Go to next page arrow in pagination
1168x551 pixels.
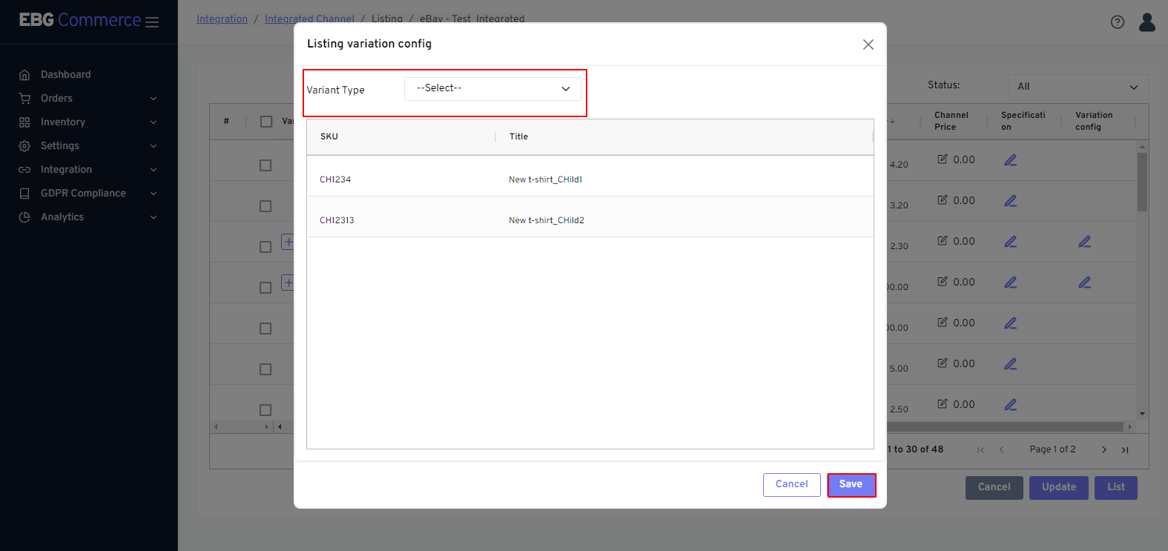click(1103, 450)
